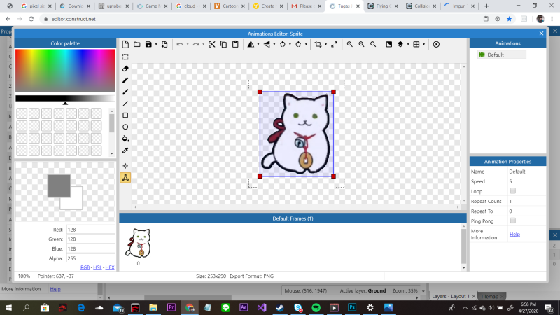Reset the zoom to 100%
The height and width of the screenshot is (315, 560).
373,44
